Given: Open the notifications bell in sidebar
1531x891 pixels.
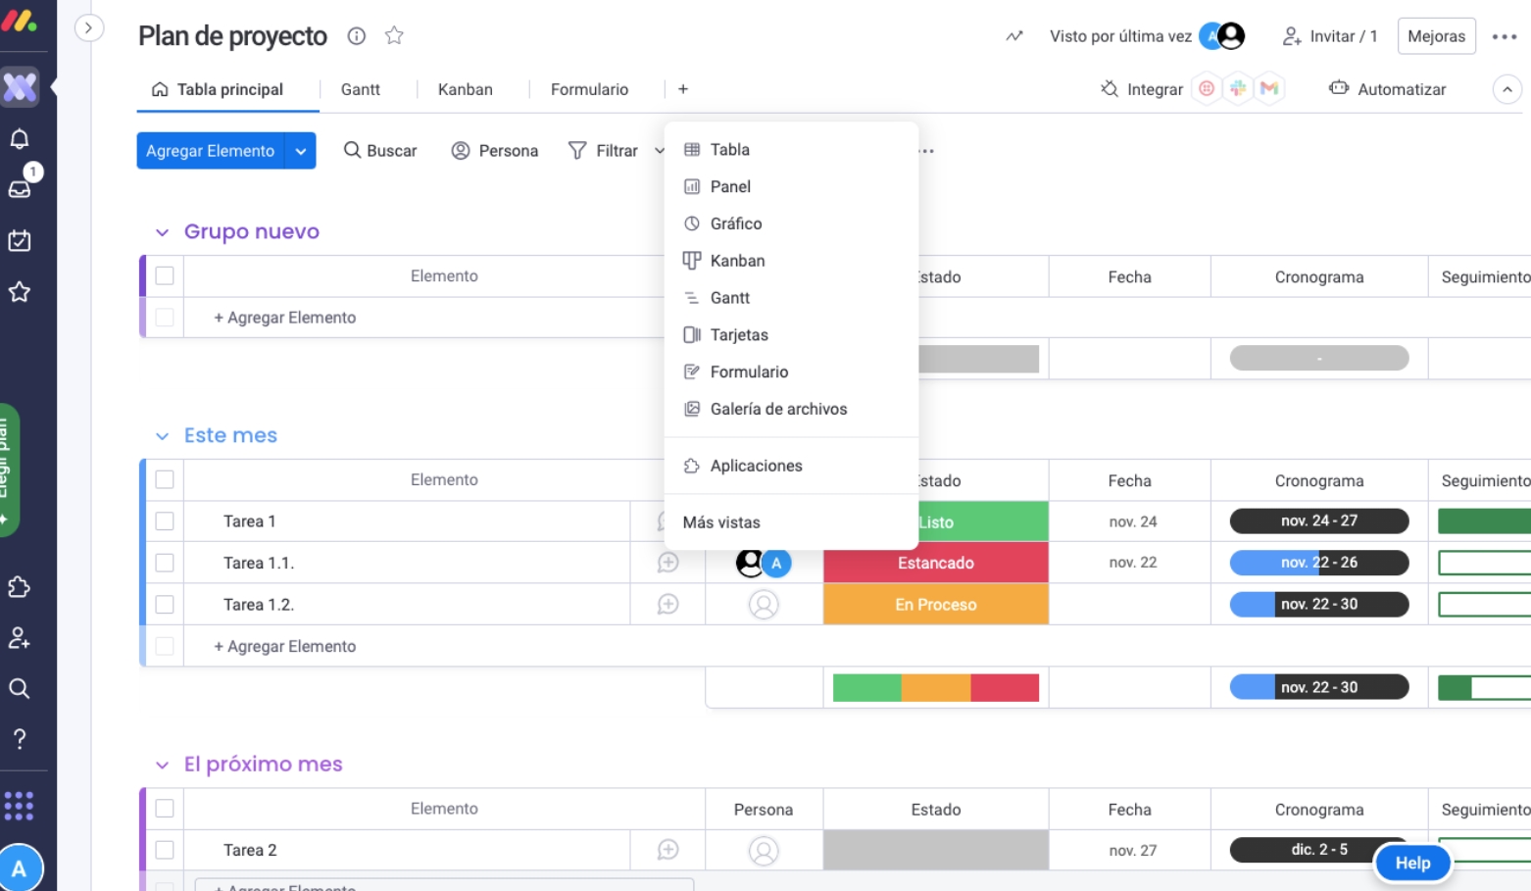Looking at the screenshot, I should tap(20, 139).
